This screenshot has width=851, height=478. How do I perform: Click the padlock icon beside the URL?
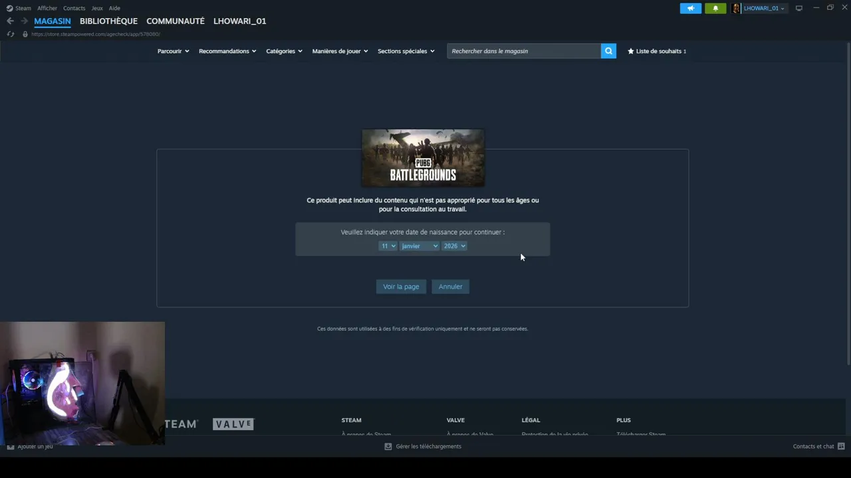point(25,34)
